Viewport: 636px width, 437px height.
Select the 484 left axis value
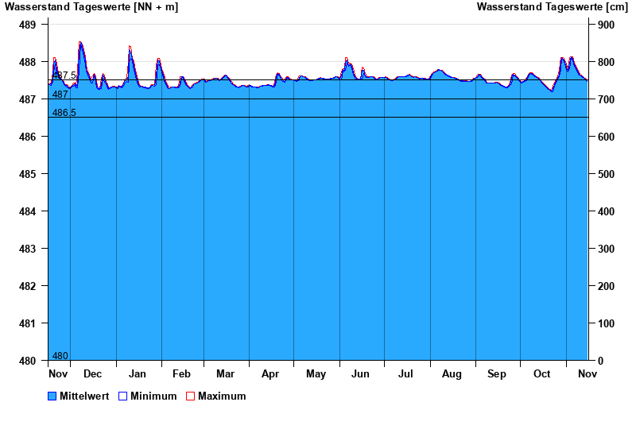(x=27, y=211)
